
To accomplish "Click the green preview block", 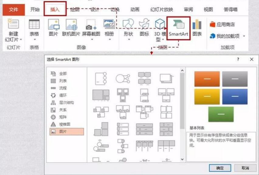I will [221, 114].
